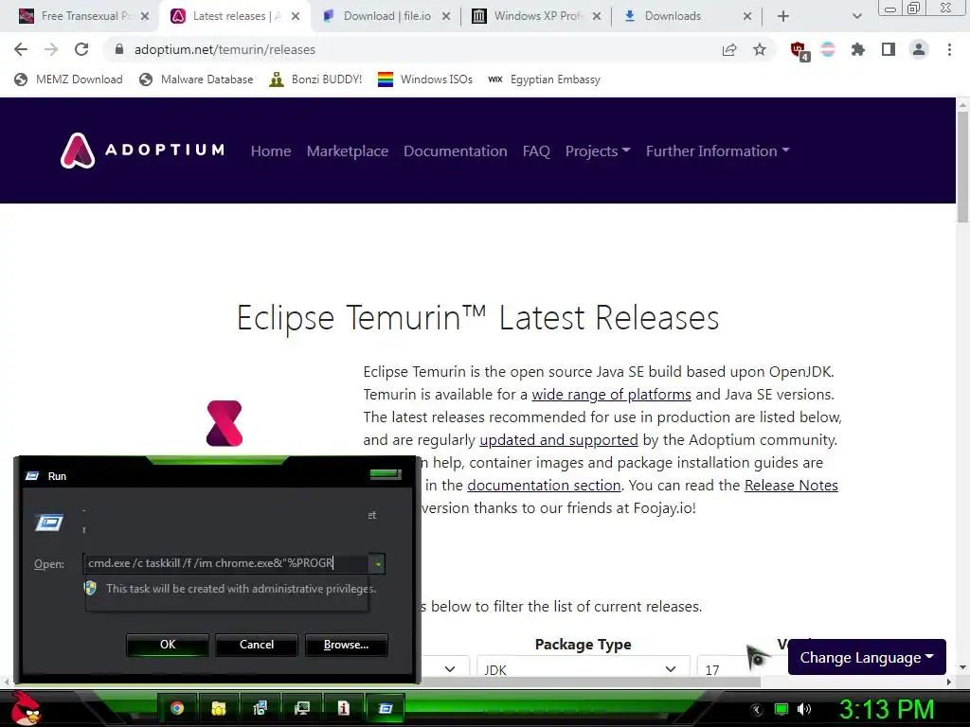
Task: Show hidden system tray icons
Action: pos(757,709)
